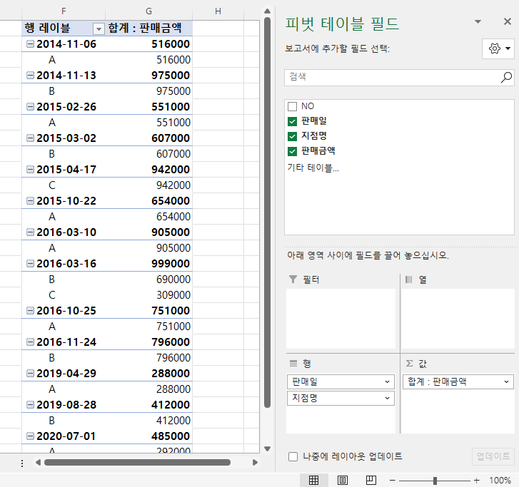Screen dimensions: 519x487
Task: Collapse the 2015-10-22 group
Action: pyautogui.click(x=30, y=200)
